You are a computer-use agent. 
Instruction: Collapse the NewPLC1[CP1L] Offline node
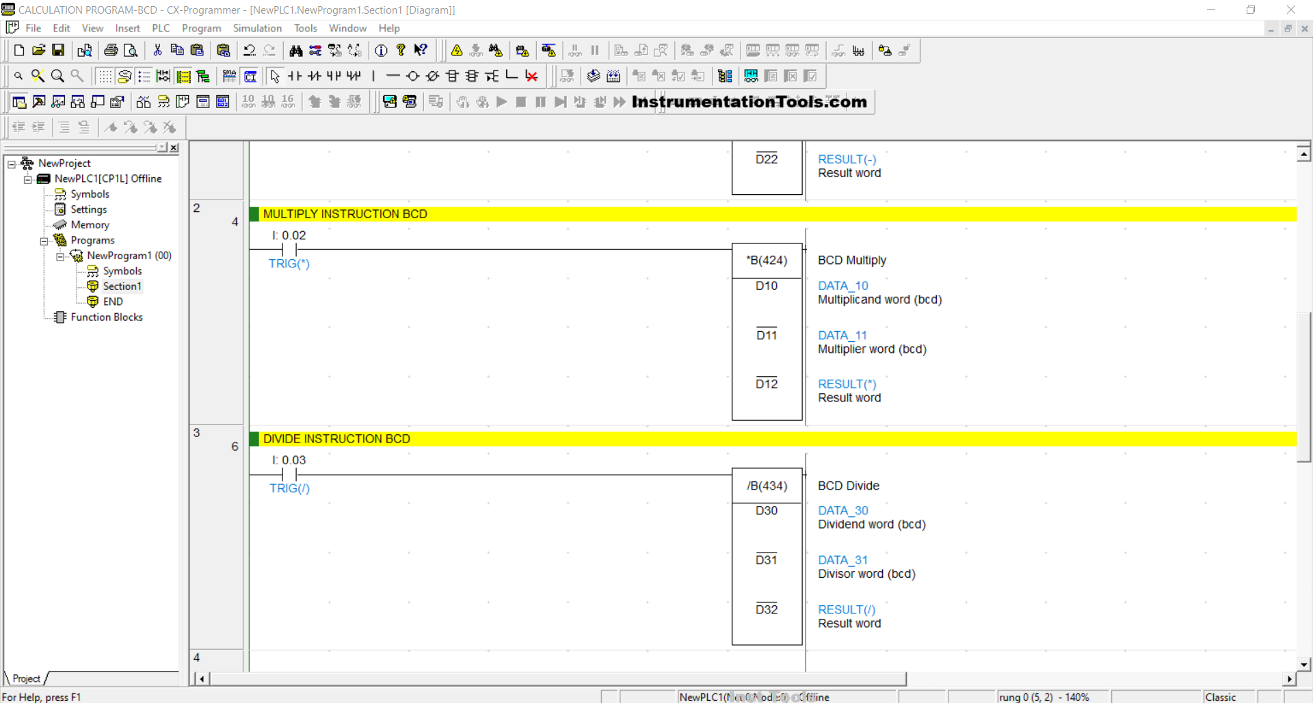28,179
